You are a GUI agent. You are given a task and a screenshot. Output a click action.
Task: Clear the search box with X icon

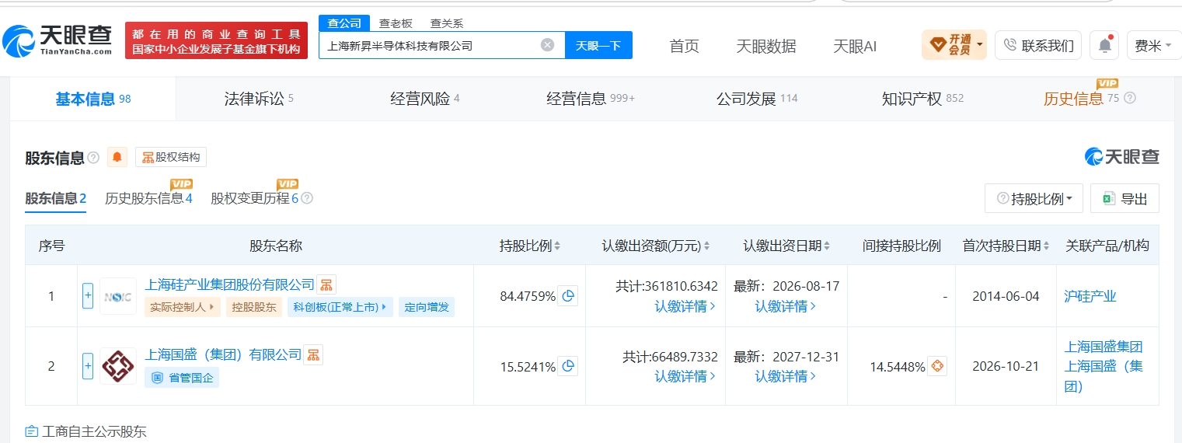547,45
